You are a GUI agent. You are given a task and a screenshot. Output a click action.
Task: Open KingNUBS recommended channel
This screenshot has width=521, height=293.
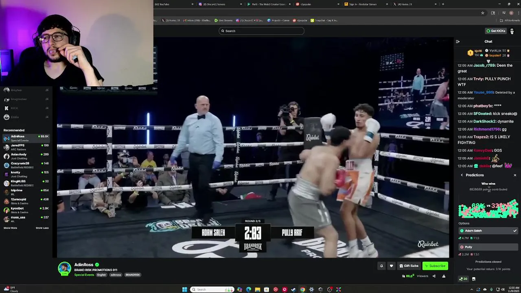coord(26,183)
